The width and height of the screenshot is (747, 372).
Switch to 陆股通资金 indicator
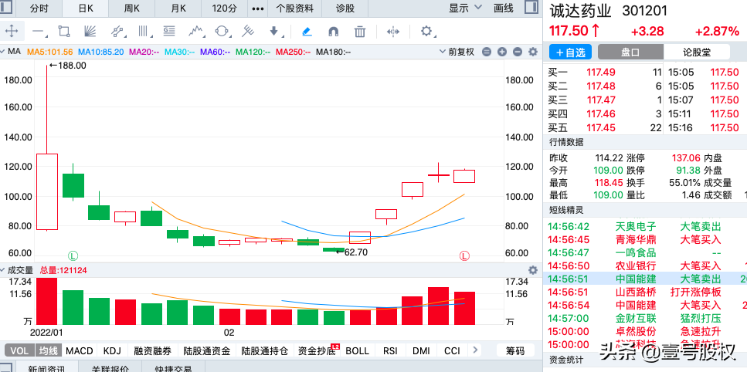pyautogui.click(x=207, y=351)
